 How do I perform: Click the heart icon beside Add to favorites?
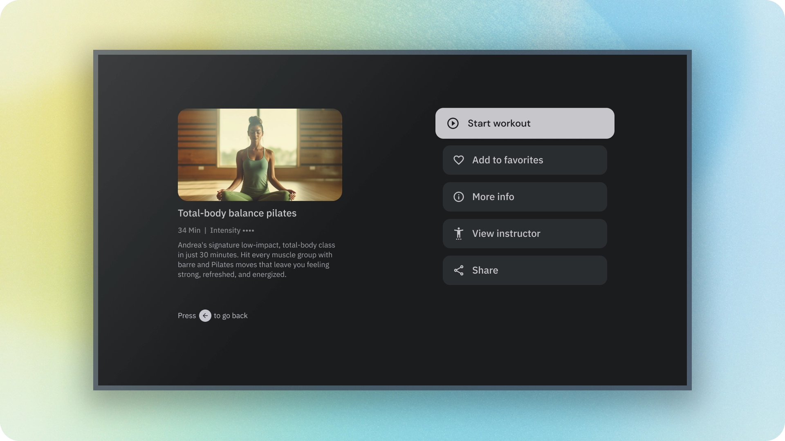pos(458,160)
